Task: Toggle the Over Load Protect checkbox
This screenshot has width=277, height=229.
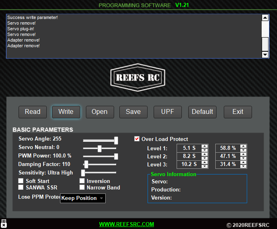Action: coord(137,139)
